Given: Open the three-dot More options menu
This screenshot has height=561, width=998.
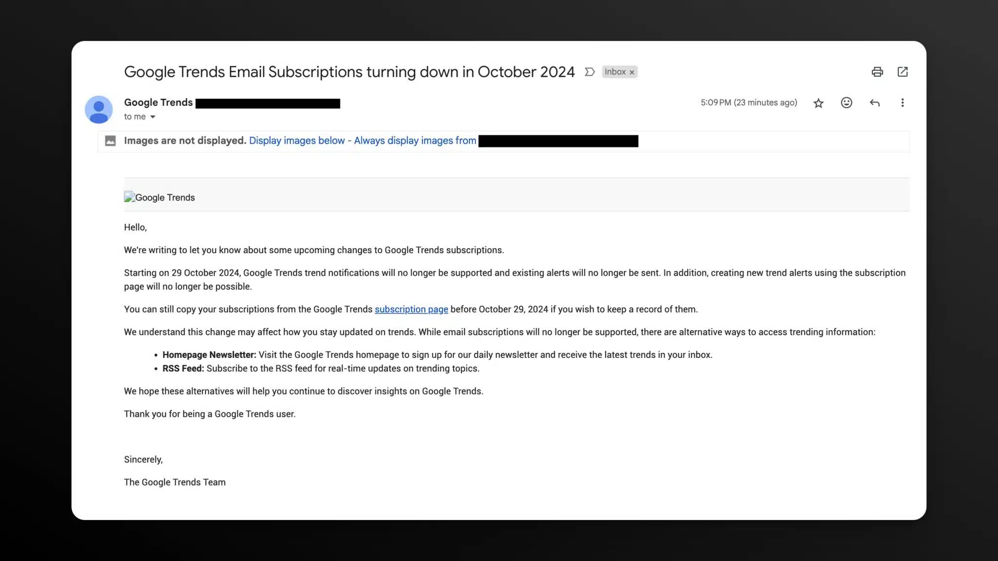Looking at the screenshot, I should (902, 103).
